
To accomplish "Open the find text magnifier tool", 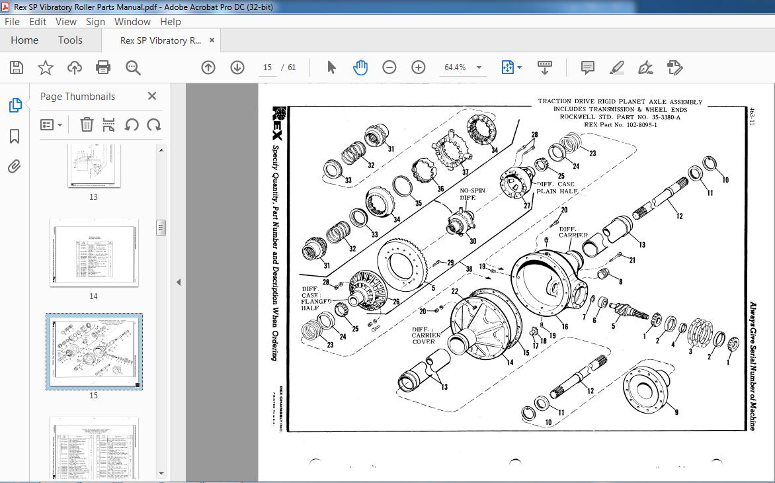I will click(133, 67).
